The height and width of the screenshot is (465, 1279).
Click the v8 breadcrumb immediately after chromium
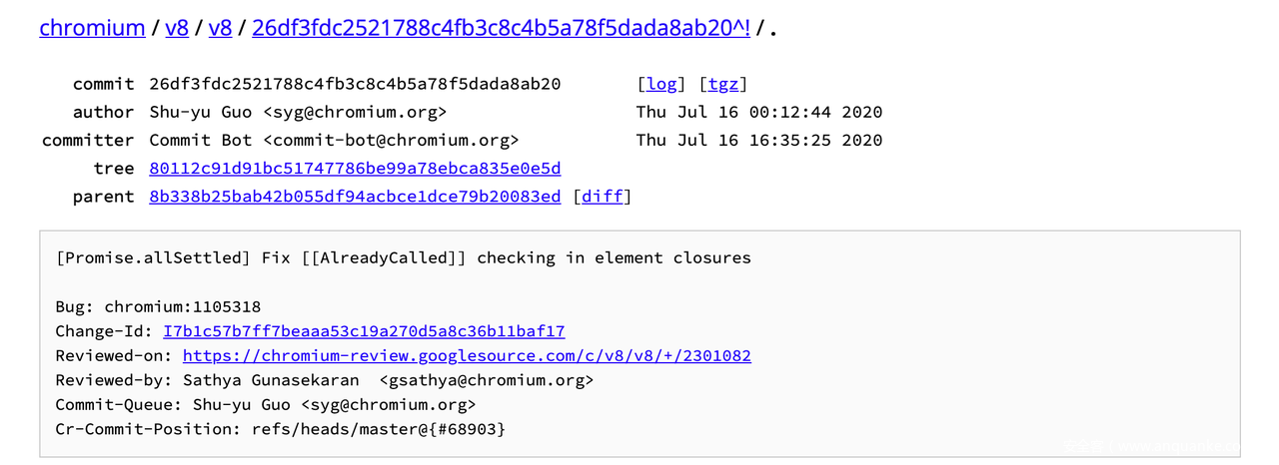coord(176,28)
